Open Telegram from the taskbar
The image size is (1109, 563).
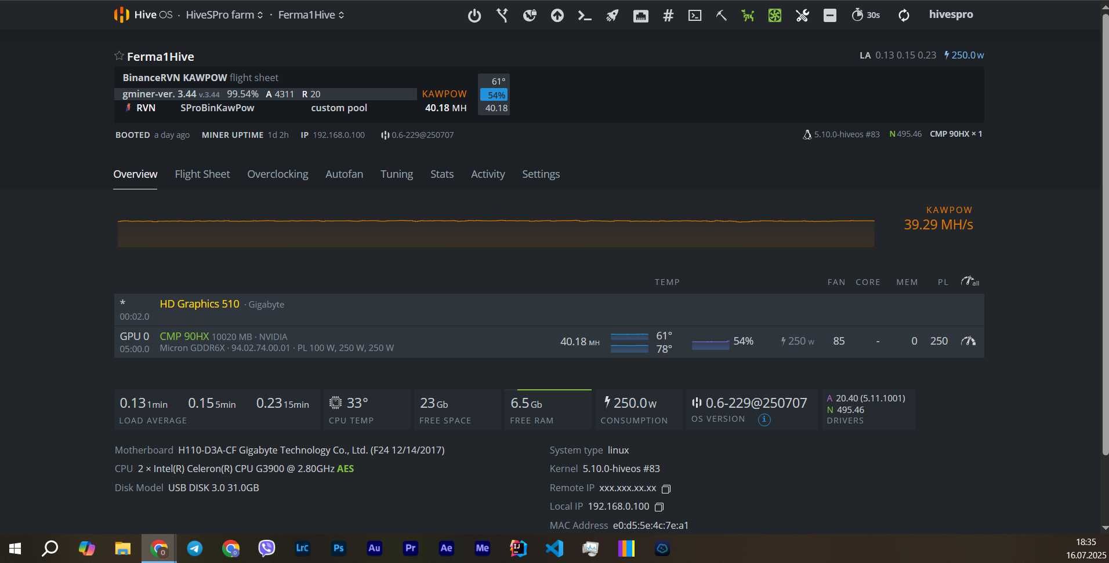(195, 548)
